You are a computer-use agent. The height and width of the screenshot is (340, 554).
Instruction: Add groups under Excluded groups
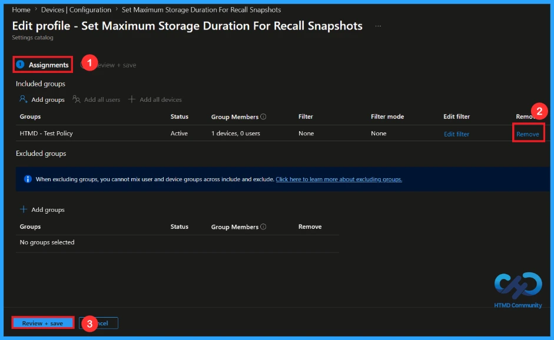pyautogui.click(x=42, y=210)
